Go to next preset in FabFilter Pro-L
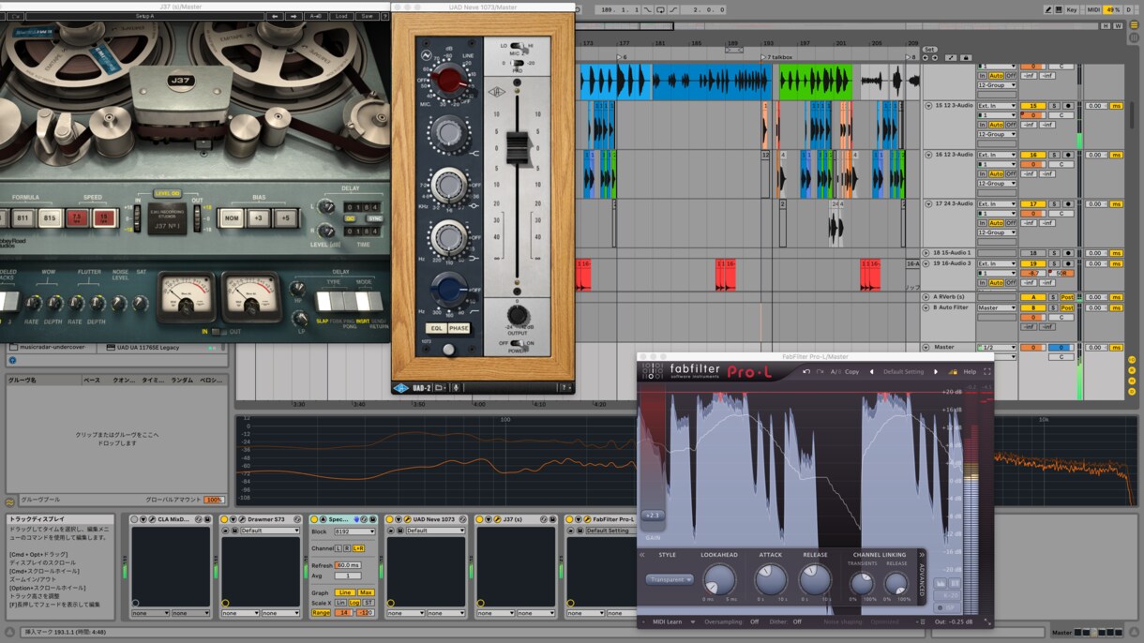Viewport: 1144px width, 643px height. click(x=935, y=372)
